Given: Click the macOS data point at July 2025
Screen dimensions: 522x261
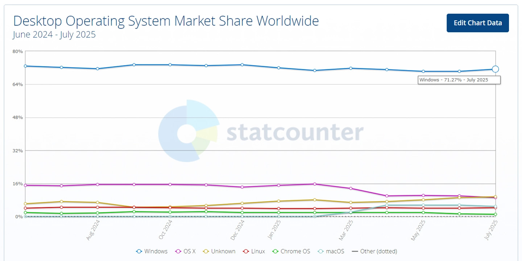Looking at the screenshot, I should [495, 207].
